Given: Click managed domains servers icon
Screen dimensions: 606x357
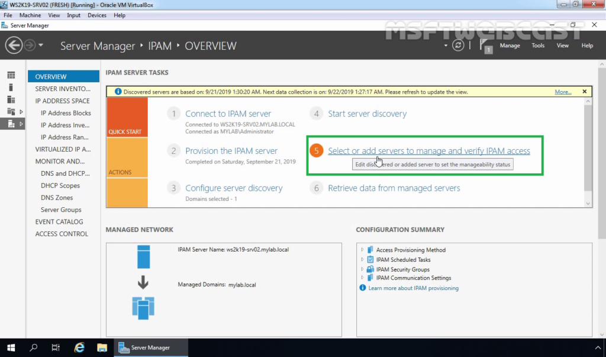Looking at the screenshot, I should pos(143,308).
